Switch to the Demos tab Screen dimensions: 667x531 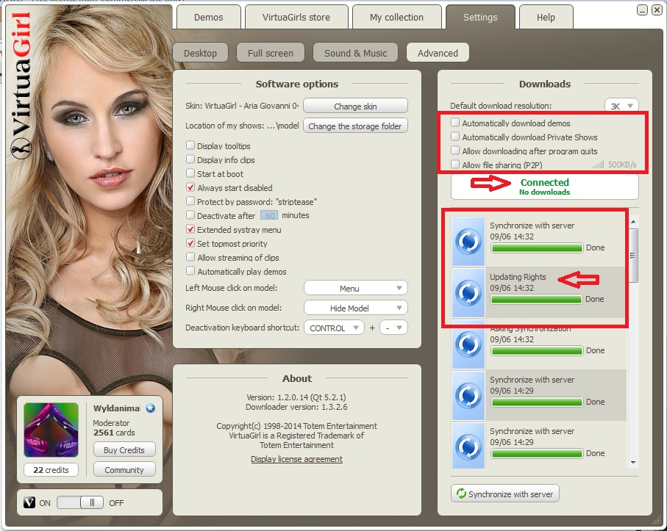[x=208, y=18]
